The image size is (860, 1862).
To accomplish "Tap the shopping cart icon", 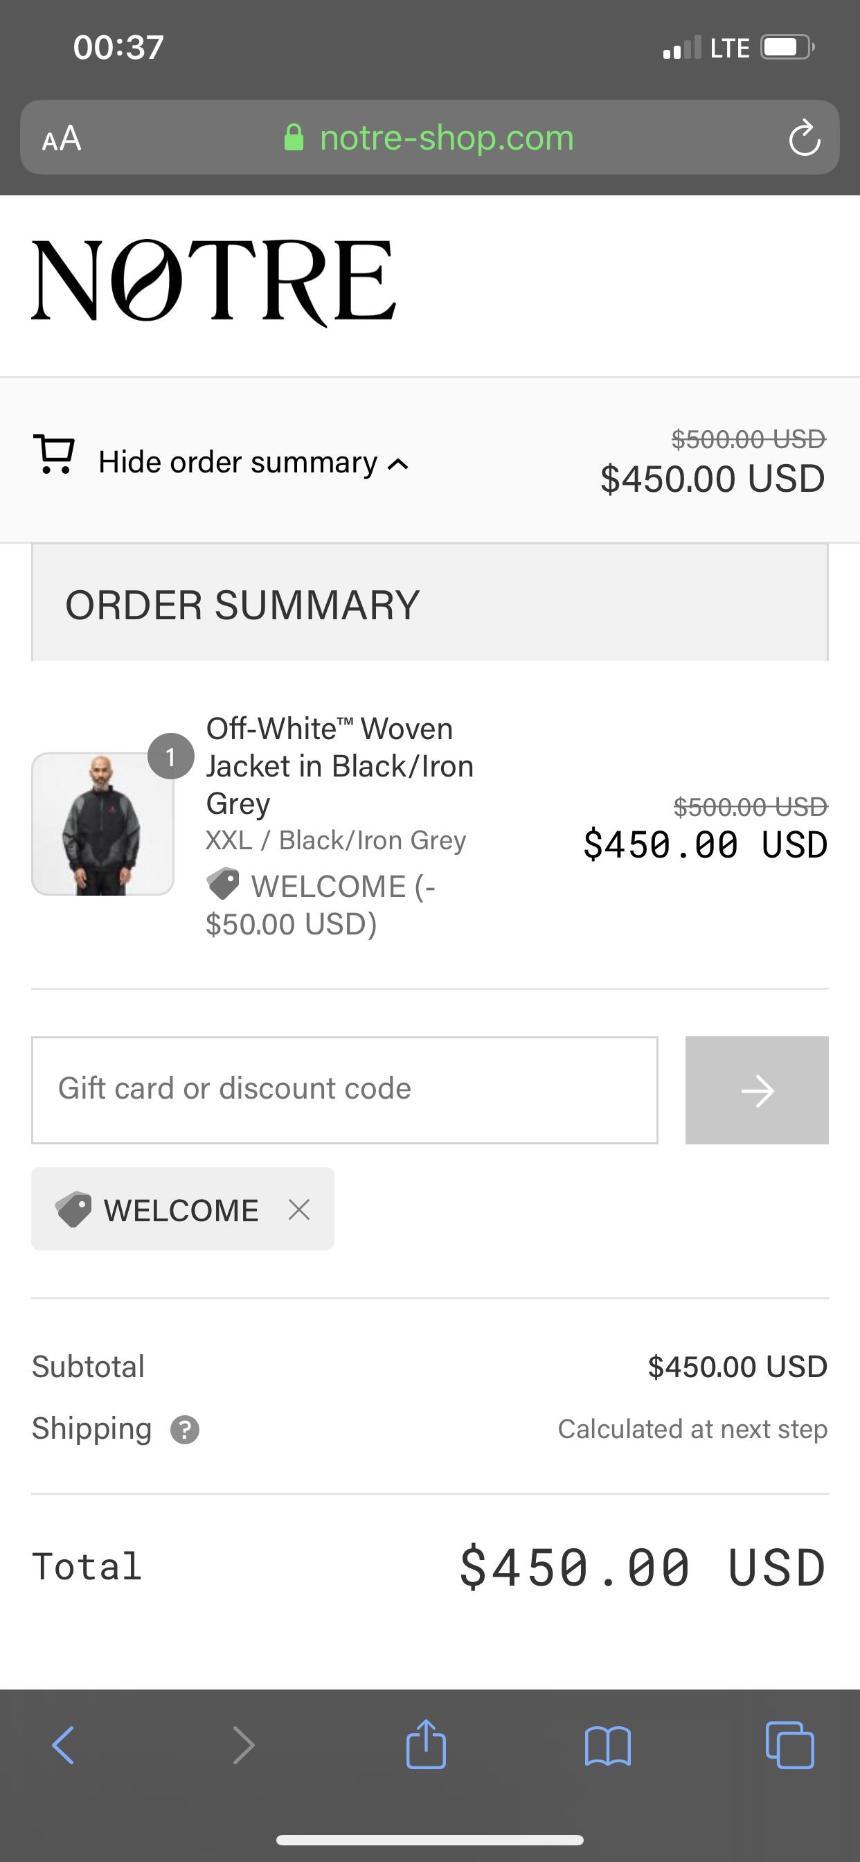I will point(53,454).
